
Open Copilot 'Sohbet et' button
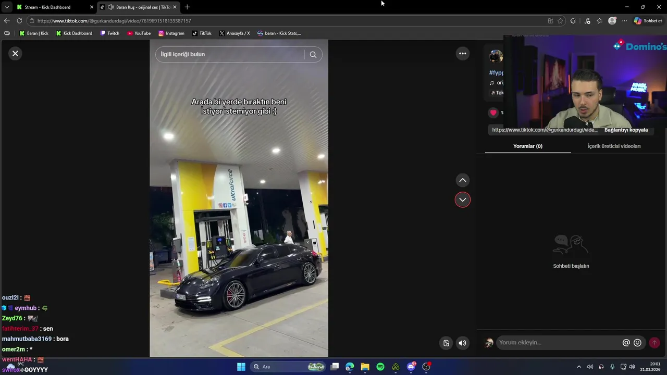(x=648, y=21)
